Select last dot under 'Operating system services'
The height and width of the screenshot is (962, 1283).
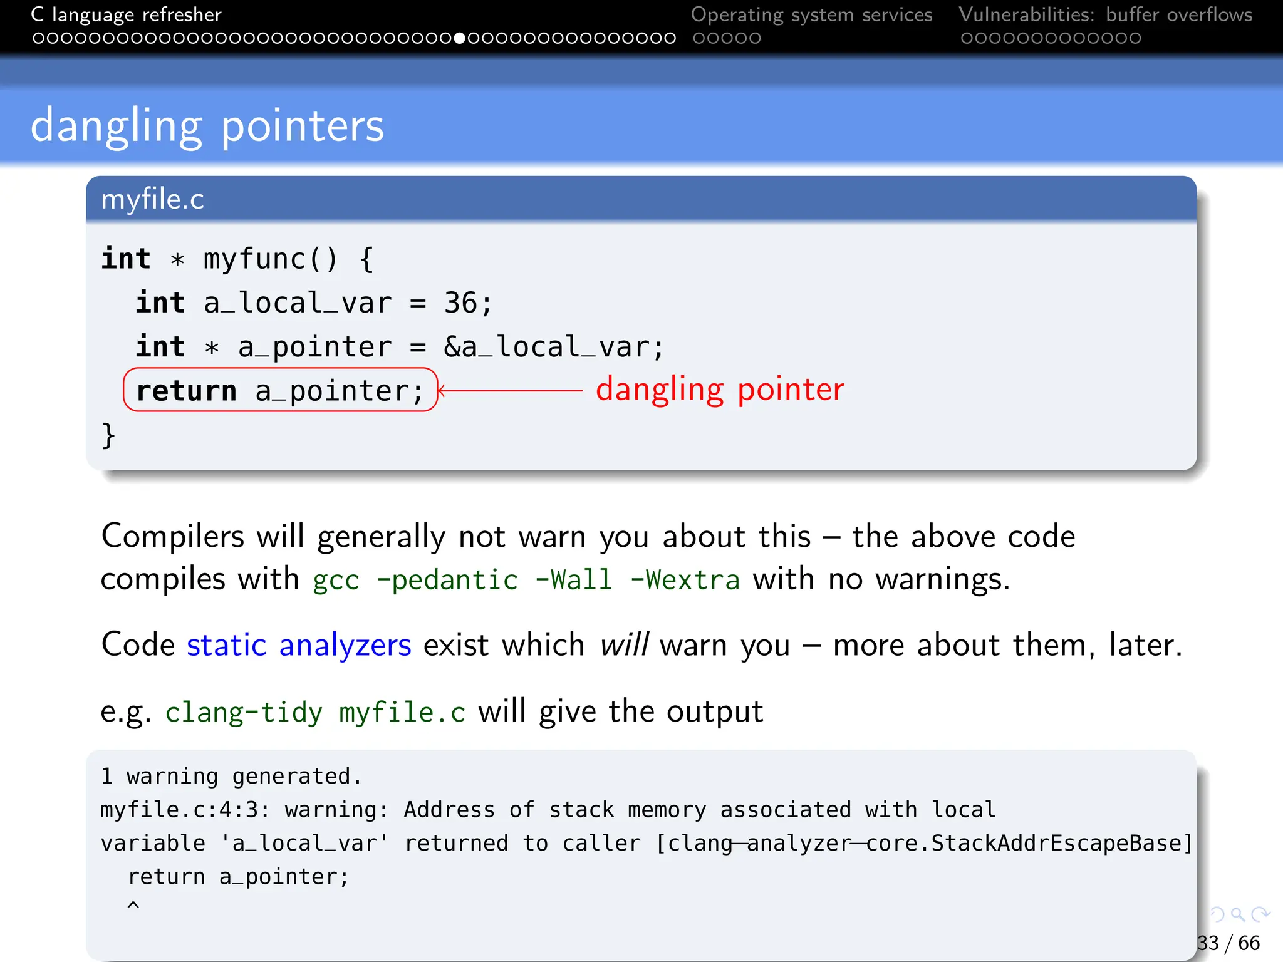[x=755, y=38]
